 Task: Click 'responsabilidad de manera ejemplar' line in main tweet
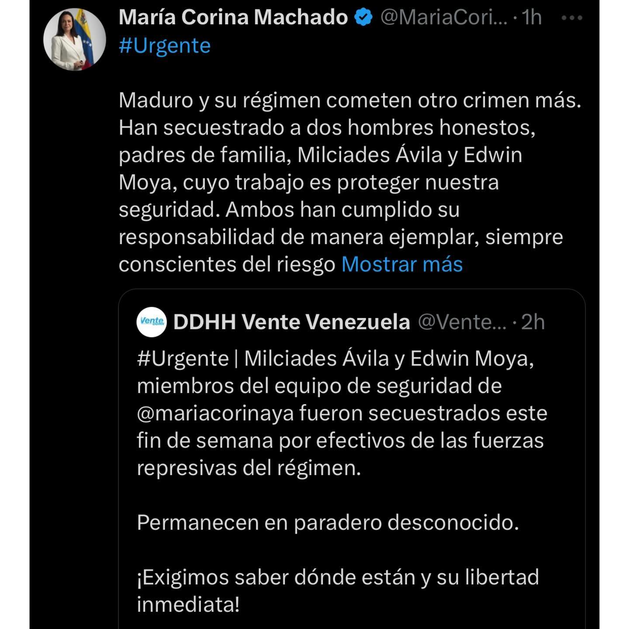point(341,237)
